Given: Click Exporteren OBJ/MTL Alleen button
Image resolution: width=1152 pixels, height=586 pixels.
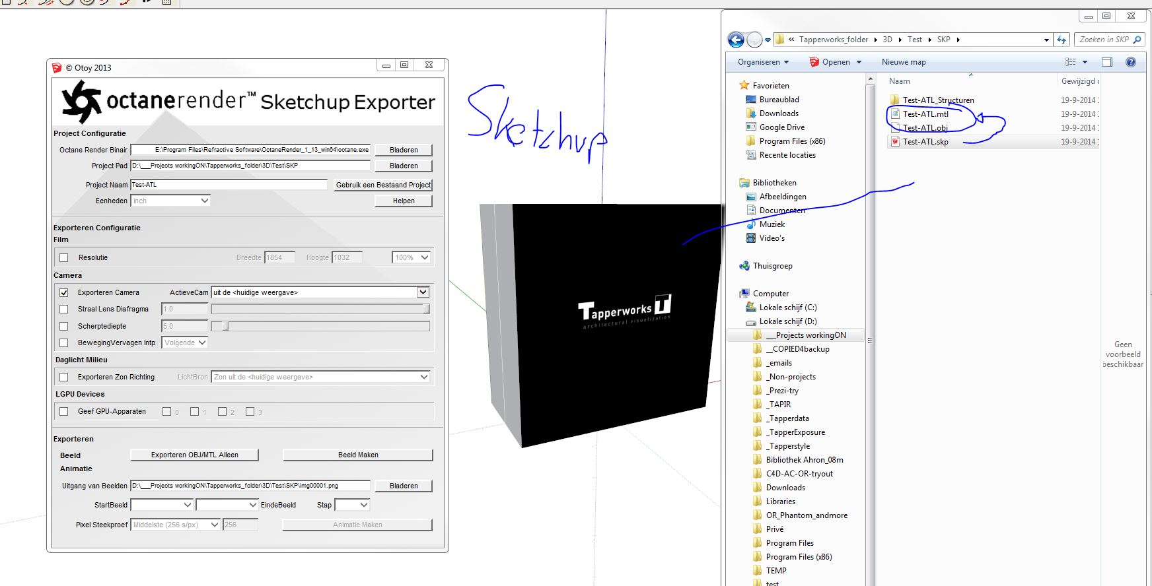Looking at the screenshot, I should click(194, 455).
